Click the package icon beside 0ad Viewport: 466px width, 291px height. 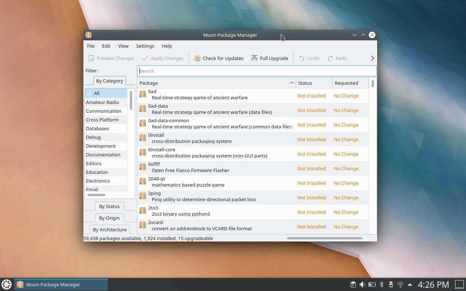pyautogui.click(x=142, y=94)
